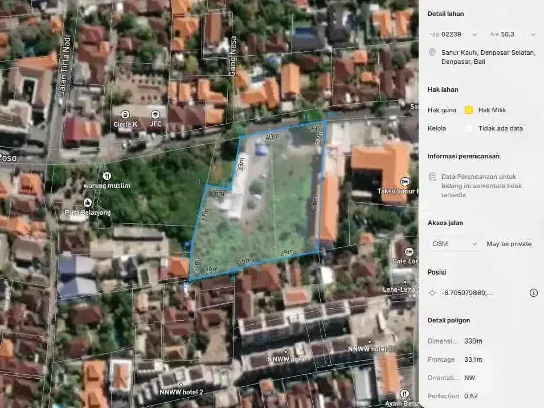The width and height of the screenshot is (544, 408).
Task: Click the yellow Hak Milik color swatch
Action: pyautogui.click(x=469, y=110)
